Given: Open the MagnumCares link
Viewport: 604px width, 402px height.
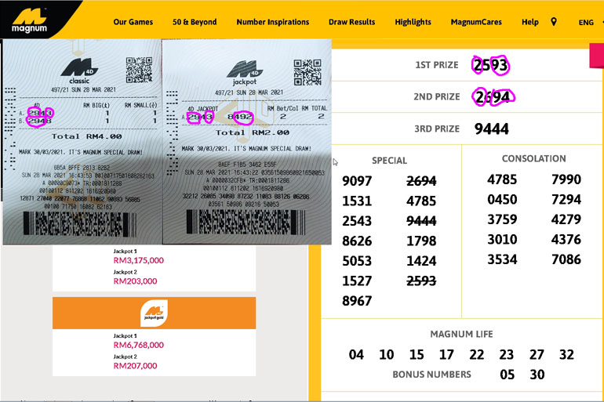Looking at the screenshot, I should (476, 23).
